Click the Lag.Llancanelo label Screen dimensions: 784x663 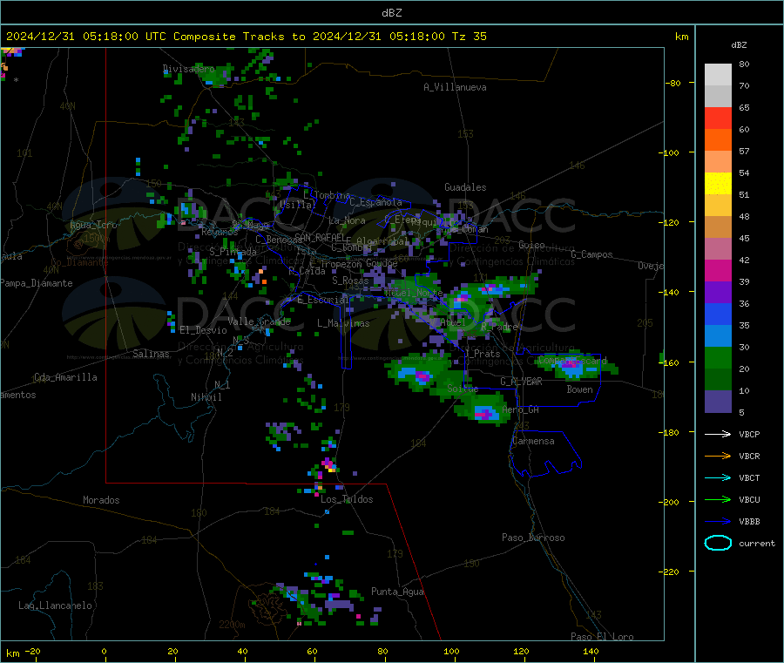55,605
